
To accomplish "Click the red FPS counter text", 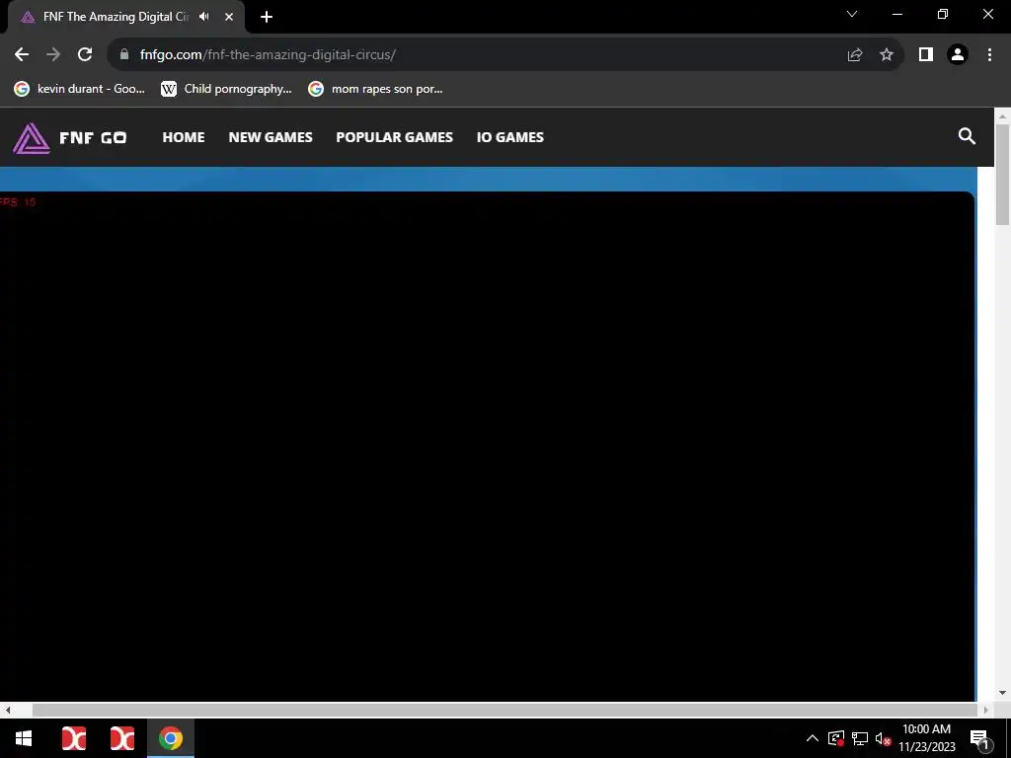I will [x=18, y=202].
